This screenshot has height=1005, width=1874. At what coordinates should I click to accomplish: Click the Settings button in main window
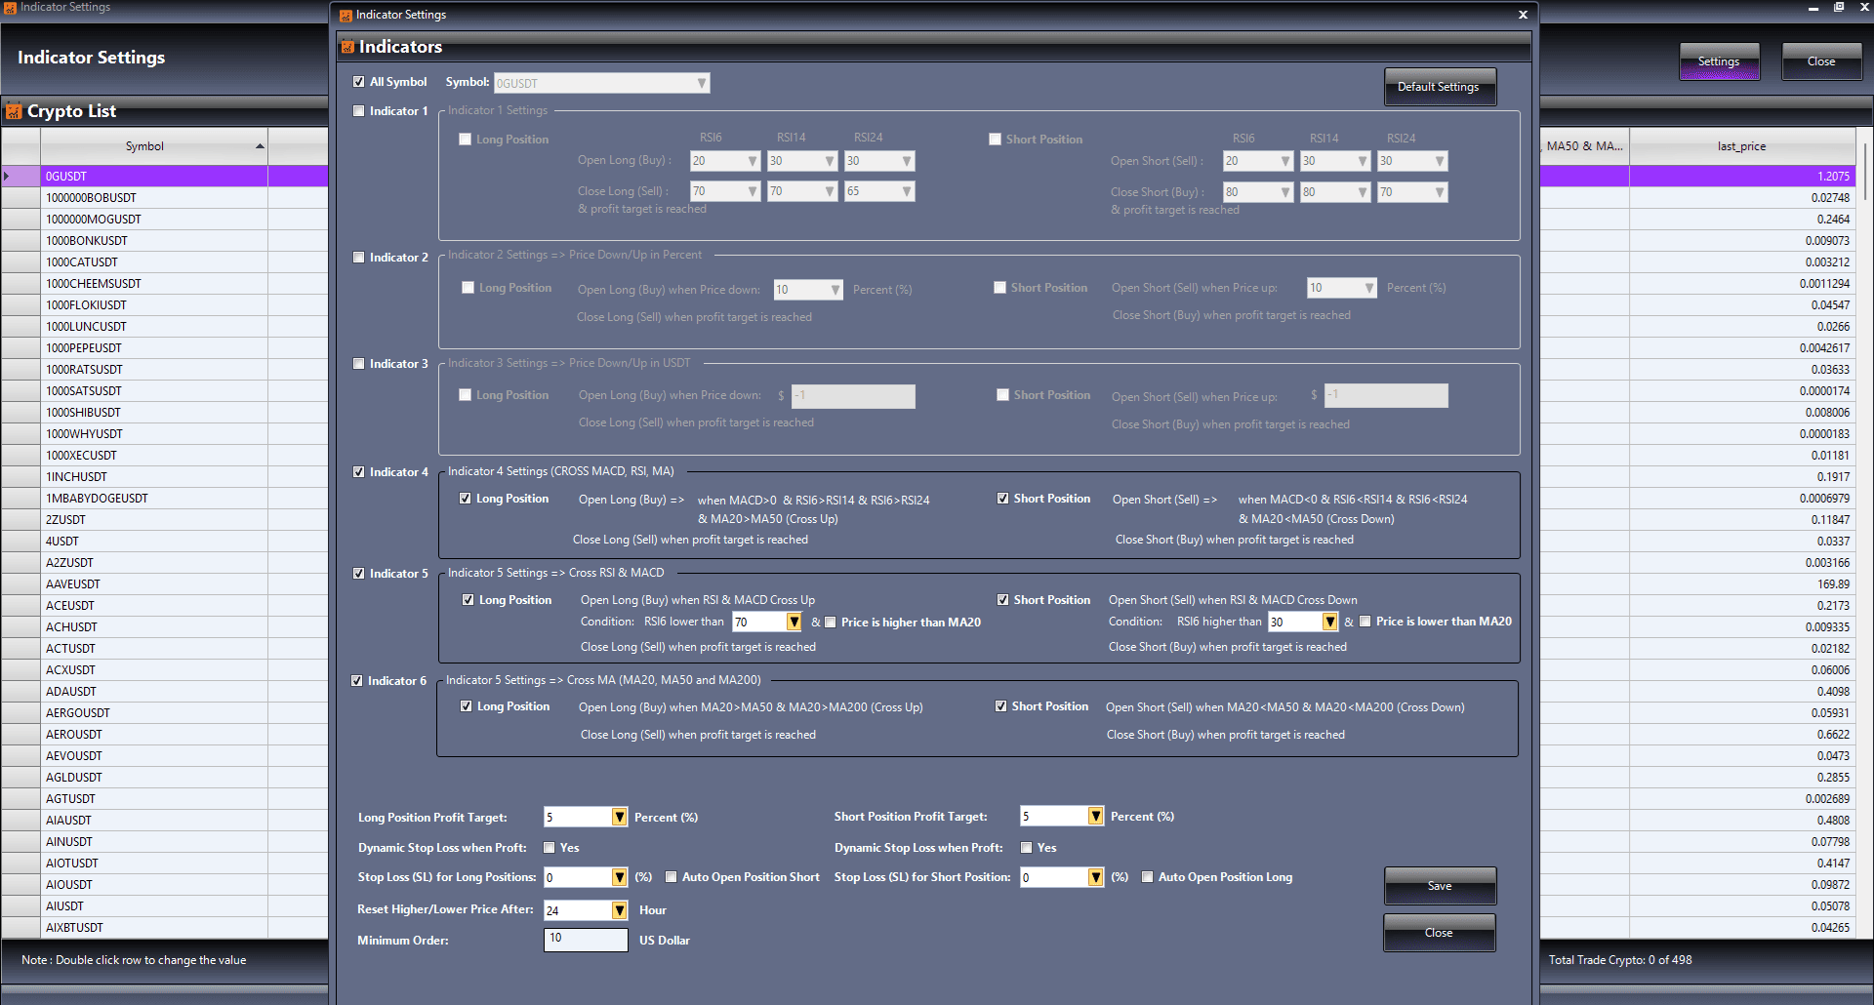(1718, 61)
